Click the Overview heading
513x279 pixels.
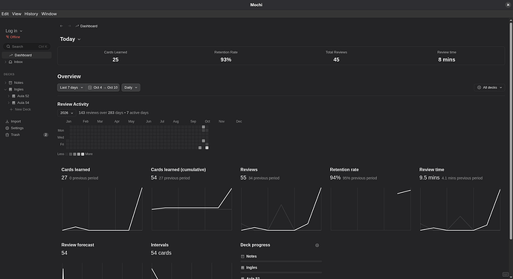click(69, 76)
